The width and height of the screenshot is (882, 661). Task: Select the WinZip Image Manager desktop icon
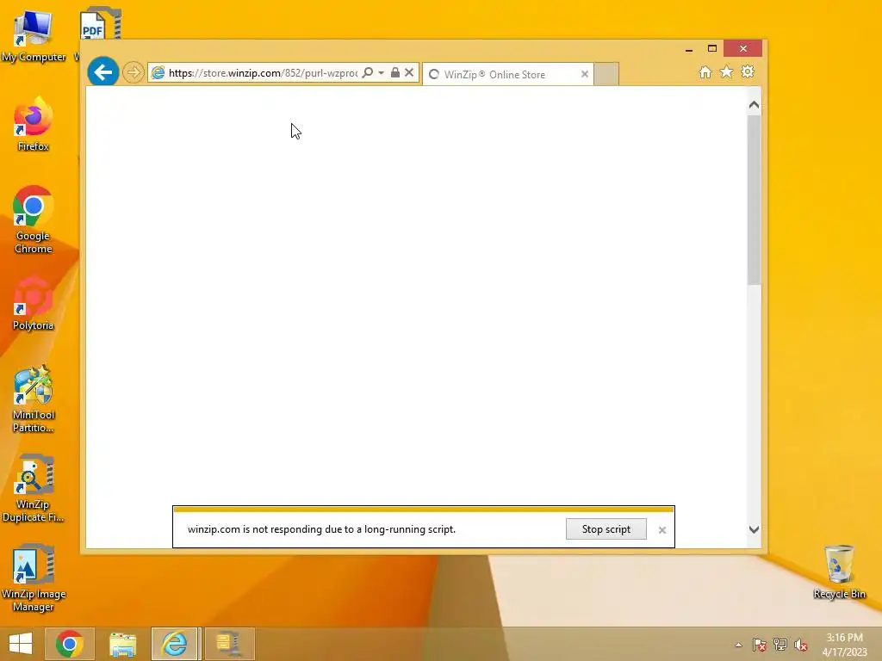34,578
